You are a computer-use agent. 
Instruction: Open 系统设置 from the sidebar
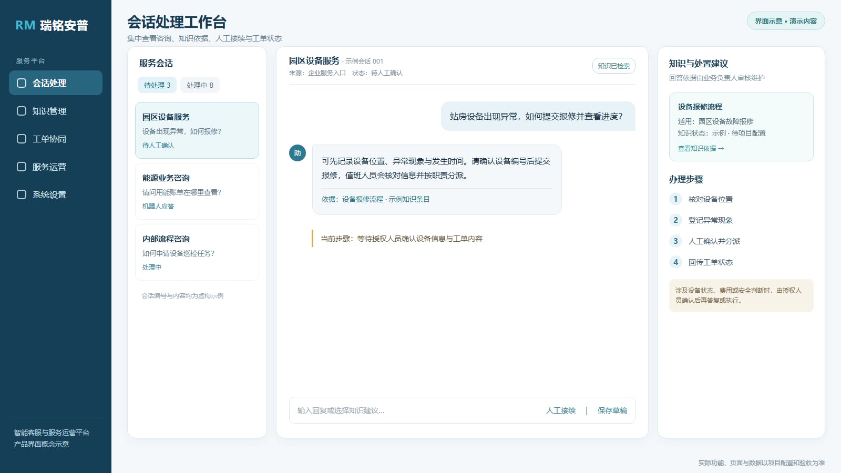click(56, 194)
